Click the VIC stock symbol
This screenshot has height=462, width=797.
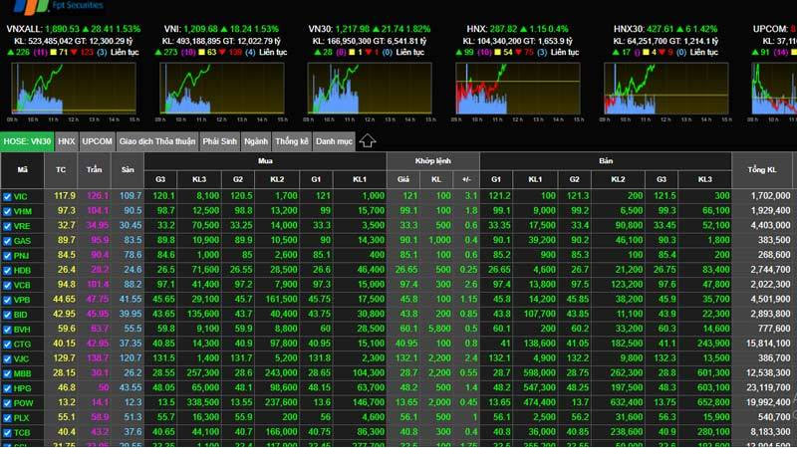tap(20, 197)
